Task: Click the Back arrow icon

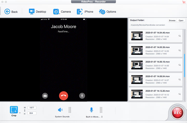Action: 7,12
